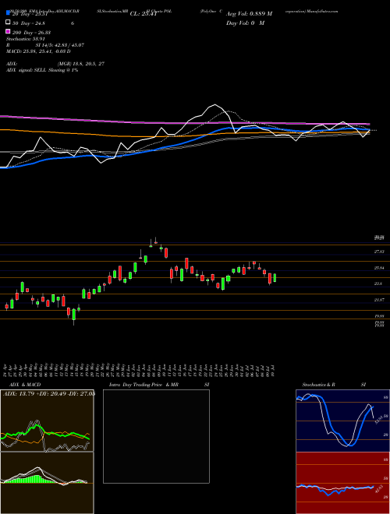
Task: Click the first date label on the time axis
Action: click(x=6, y=370)
